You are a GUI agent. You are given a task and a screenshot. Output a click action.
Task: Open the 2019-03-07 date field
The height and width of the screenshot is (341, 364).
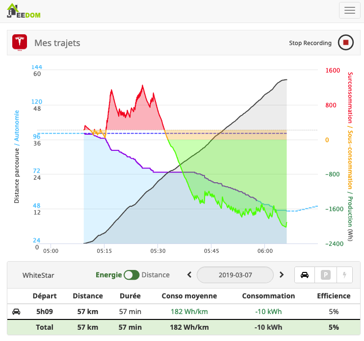click(x=235, y=275)
